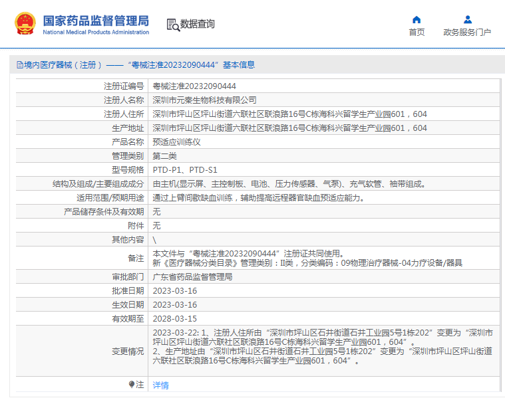This screenshot has width=505, height=400.
Task: Select expiry date 2028-03-15
Action: click(174, 319)
